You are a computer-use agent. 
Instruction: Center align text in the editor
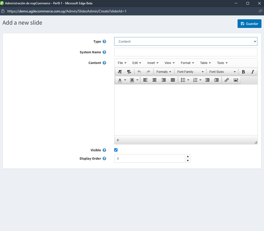click(154, 80)
